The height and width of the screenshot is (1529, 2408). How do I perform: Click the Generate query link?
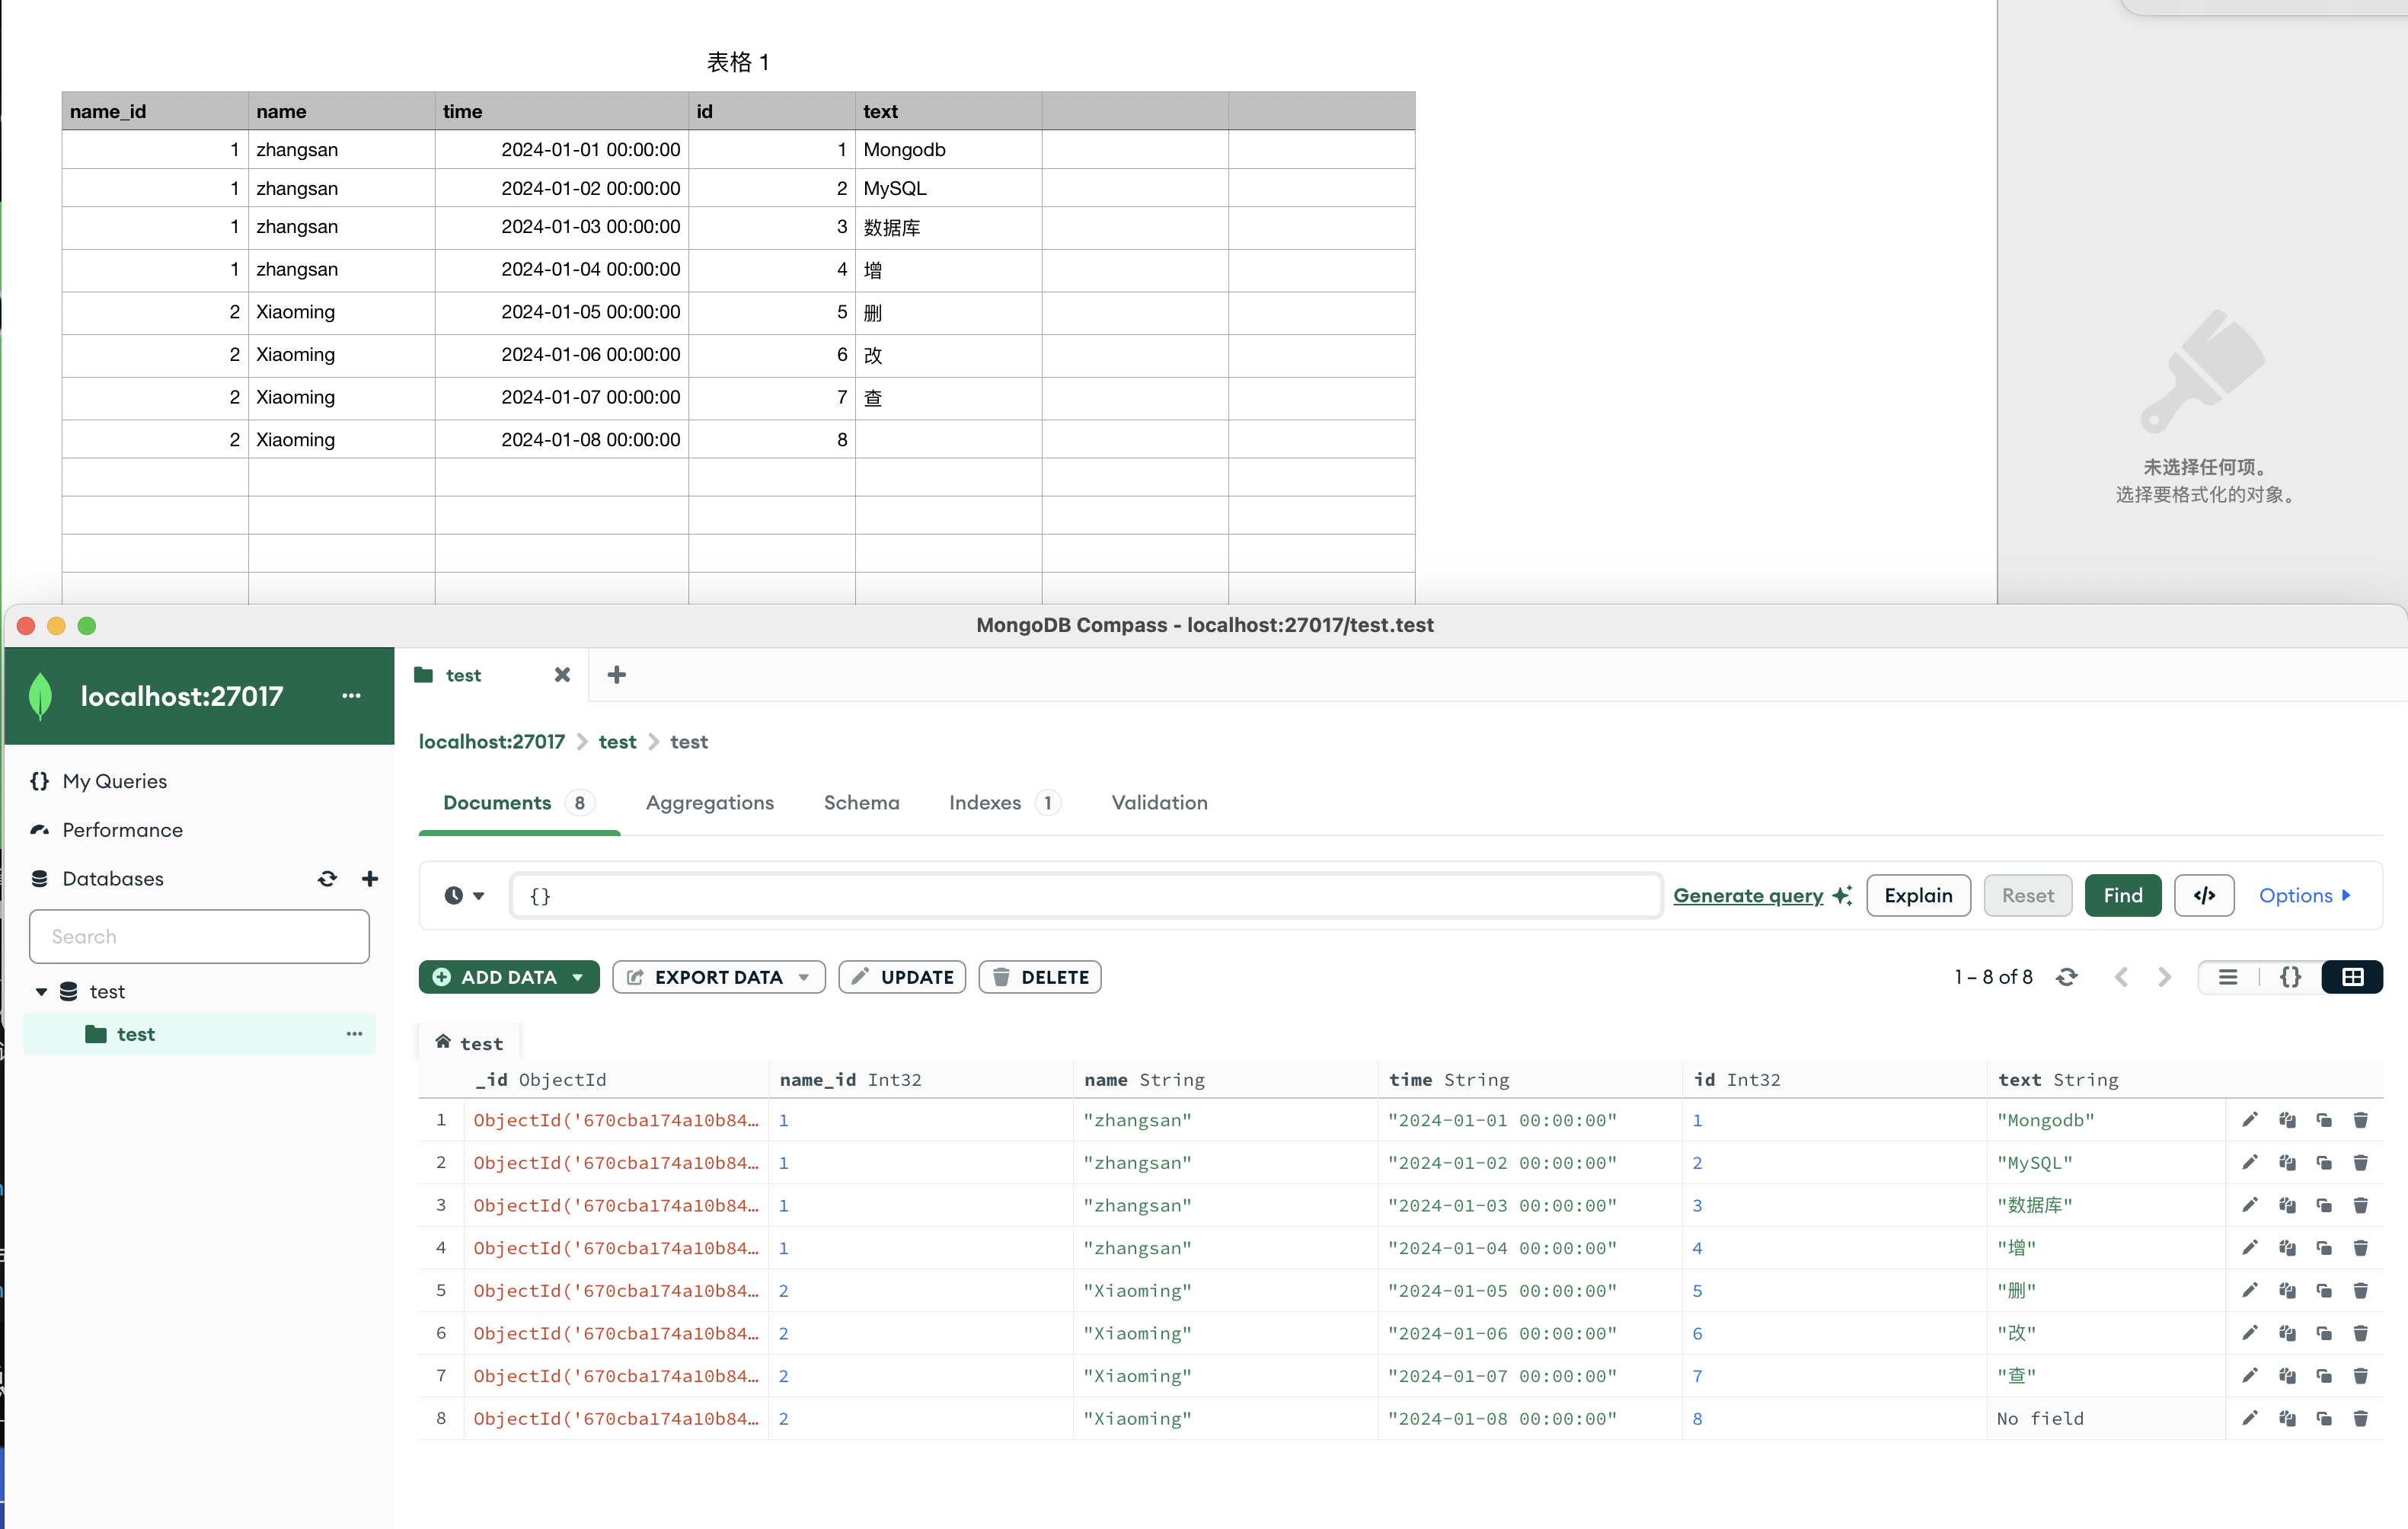(x=1748, y=896)
